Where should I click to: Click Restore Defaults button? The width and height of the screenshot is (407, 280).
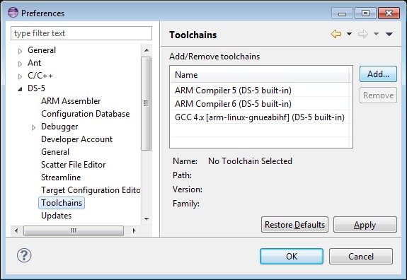click(294, 225)
